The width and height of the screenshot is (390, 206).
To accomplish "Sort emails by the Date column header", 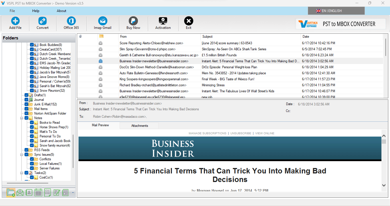I will point(342,37).
